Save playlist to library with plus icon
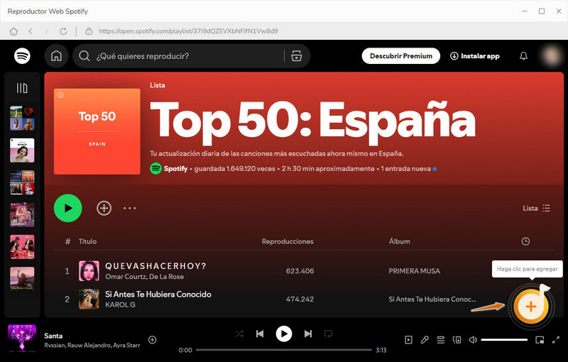The width and height of the screenshot is (568, 362). (x=104, y=208)
